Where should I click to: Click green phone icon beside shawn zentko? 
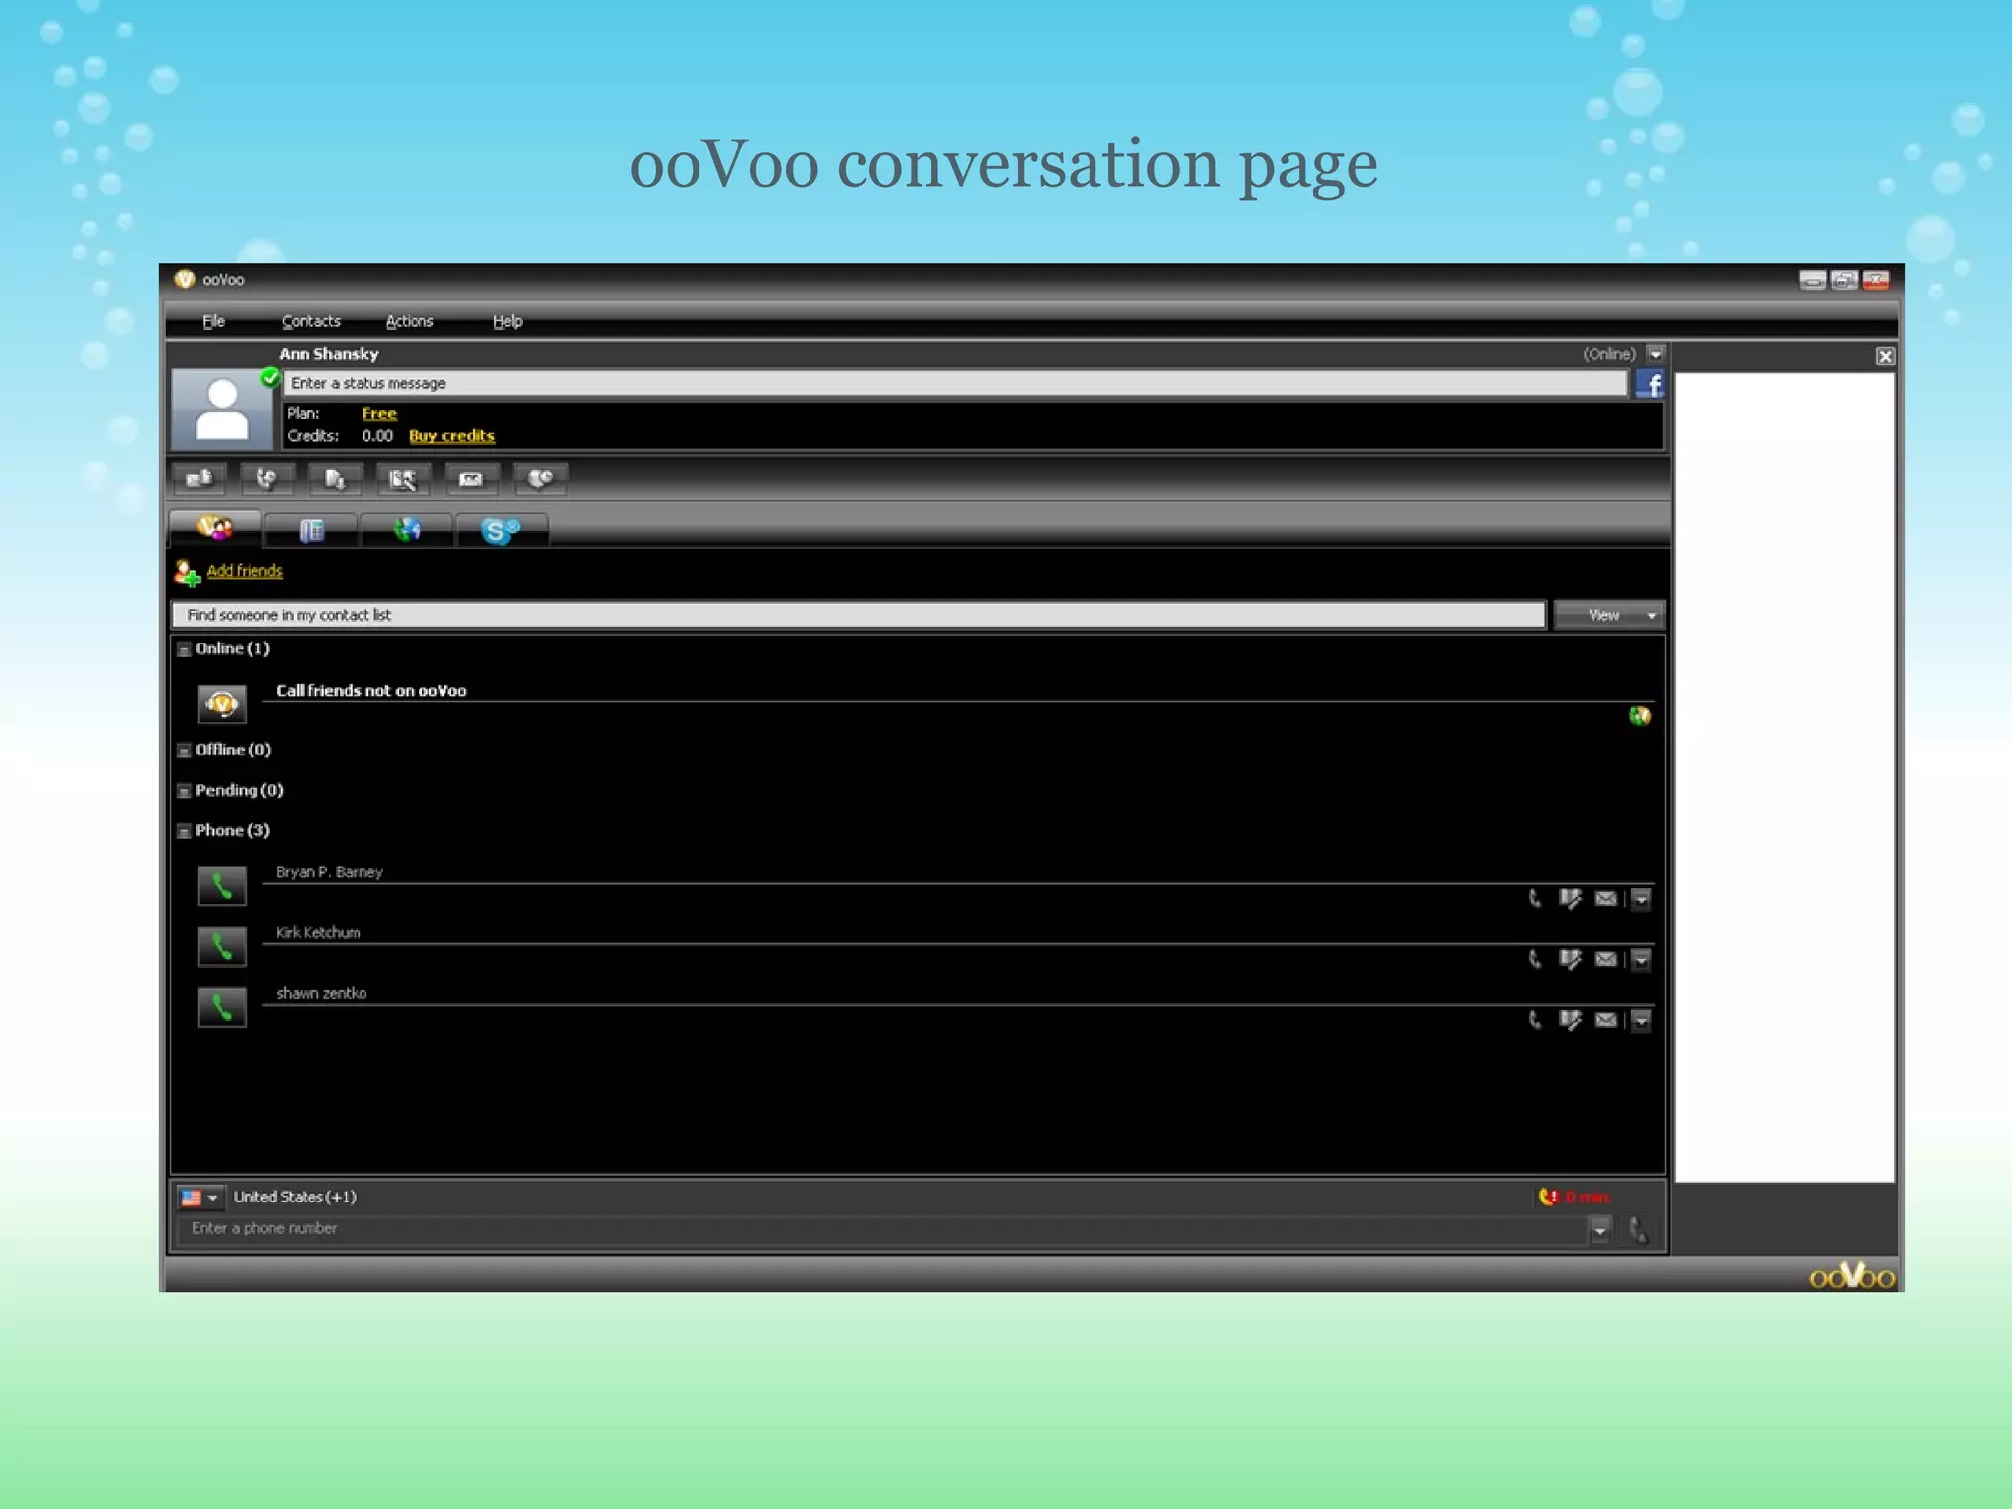coord(222,1008)
